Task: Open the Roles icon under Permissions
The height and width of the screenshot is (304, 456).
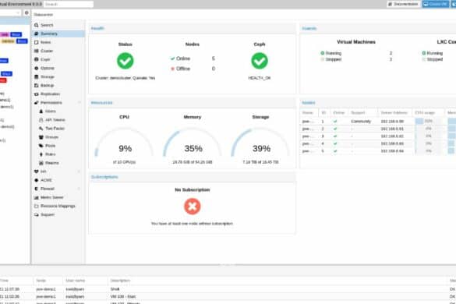Action: (41, 154)
